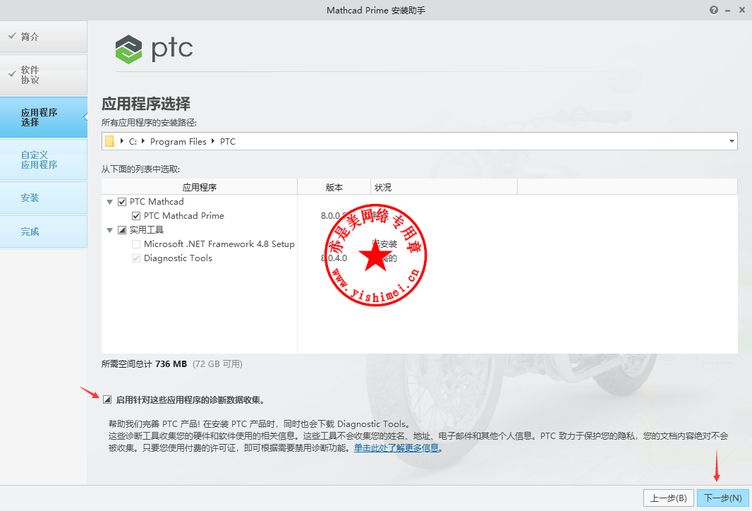Viewport: 752px width, 511px height.
Task: Collapse the 实用工具 tree node
Action: click(x=110, y=230)
